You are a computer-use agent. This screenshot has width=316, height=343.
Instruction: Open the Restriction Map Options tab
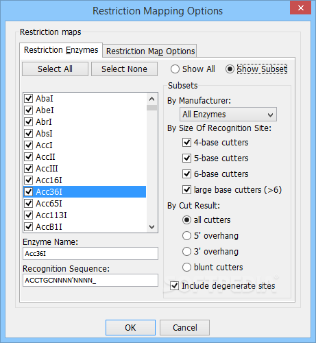(150, 51)
